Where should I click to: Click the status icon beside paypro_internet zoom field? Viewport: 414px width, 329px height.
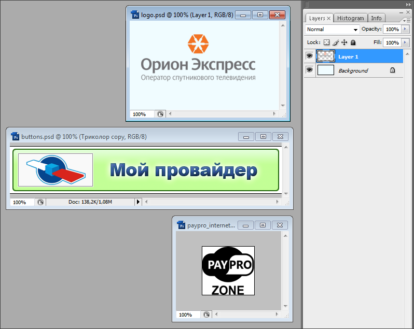(206, 314)
